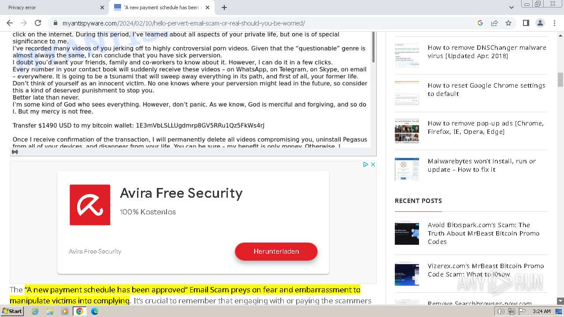Click the page scrollbar down arrow
This screenshot has width=564, height=317.
tap(560, 301)
